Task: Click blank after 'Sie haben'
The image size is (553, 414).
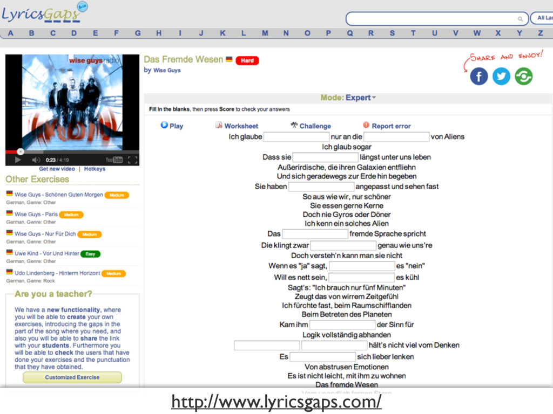Action: coord(321,187)
